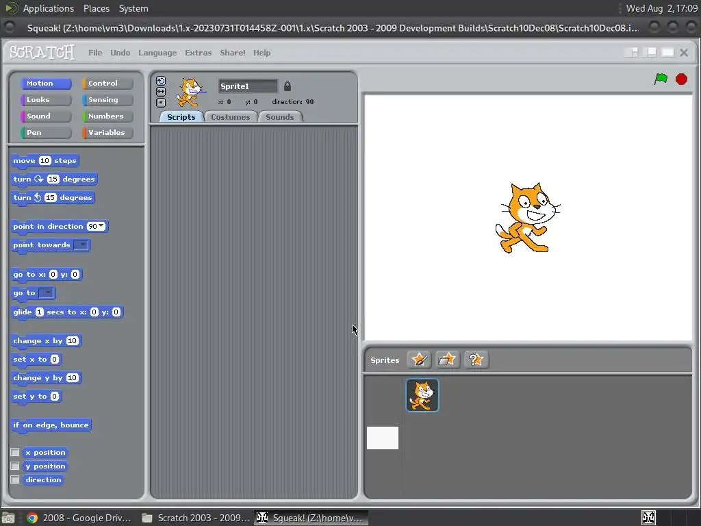The width and height of the screenshot is (701, 526).
Task: Select the Sprite1 thumbnail in sprite list
Action: point(422,395)
